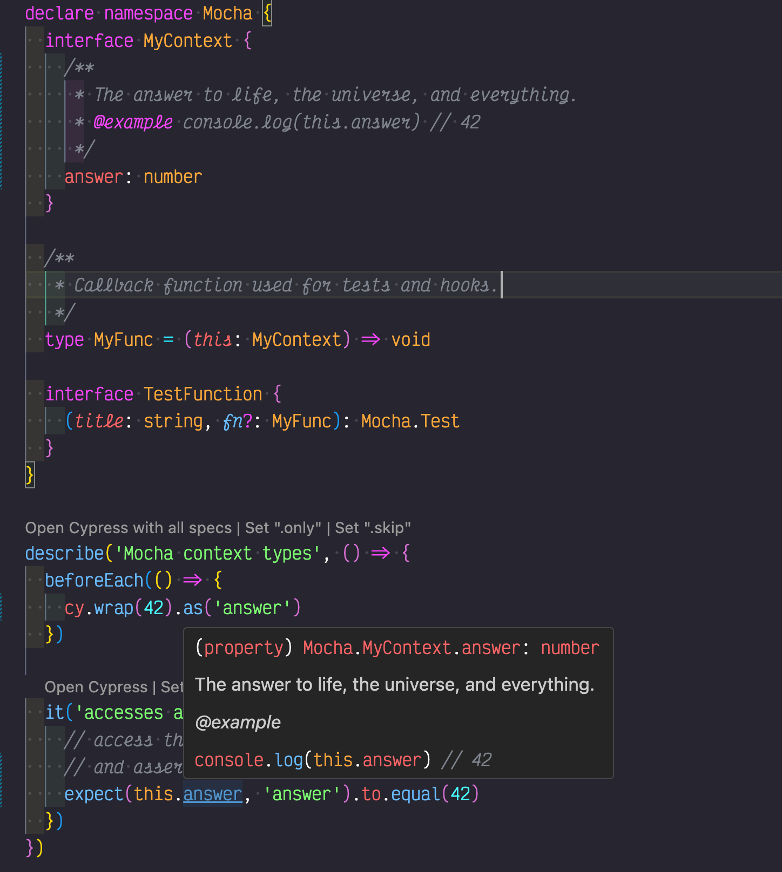Viewport: 782px width, 872px height.
Task: Click the highlighted closing brace of the namespace
Action: [30, 475]
